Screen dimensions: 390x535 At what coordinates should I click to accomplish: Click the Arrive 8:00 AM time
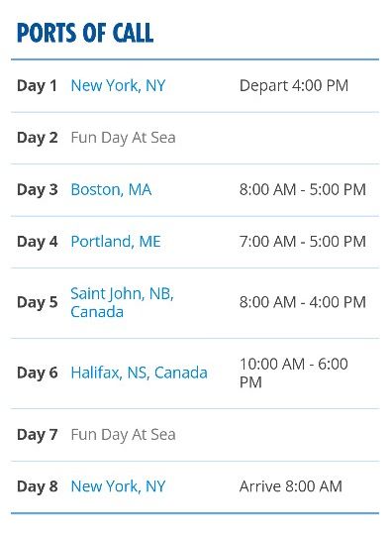[x=291, y=486]
